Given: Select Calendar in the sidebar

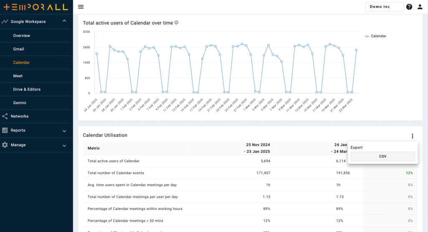Looking at the screenshot, I should (x=21, y=63).
